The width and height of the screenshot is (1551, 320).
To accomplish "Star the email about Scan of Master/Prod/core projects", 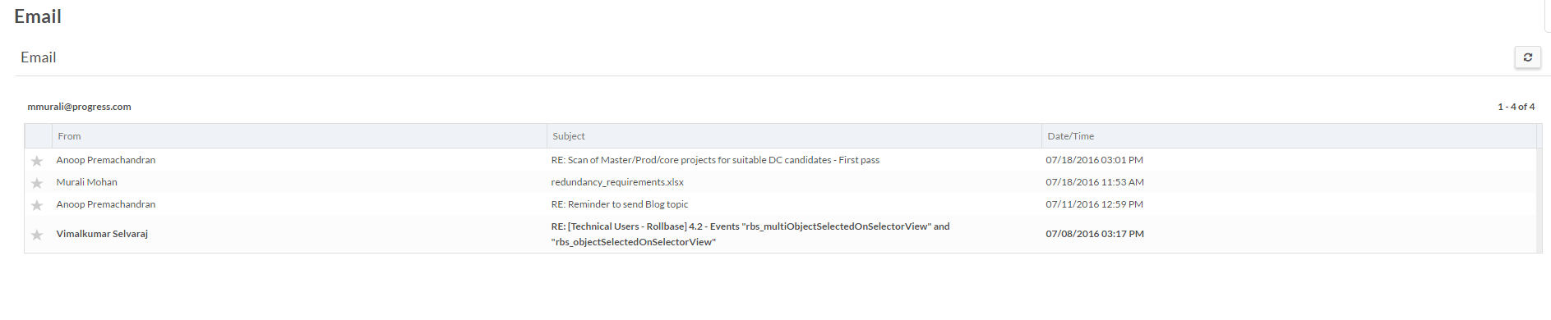I will pyautogui.click(x=37, y=161).
